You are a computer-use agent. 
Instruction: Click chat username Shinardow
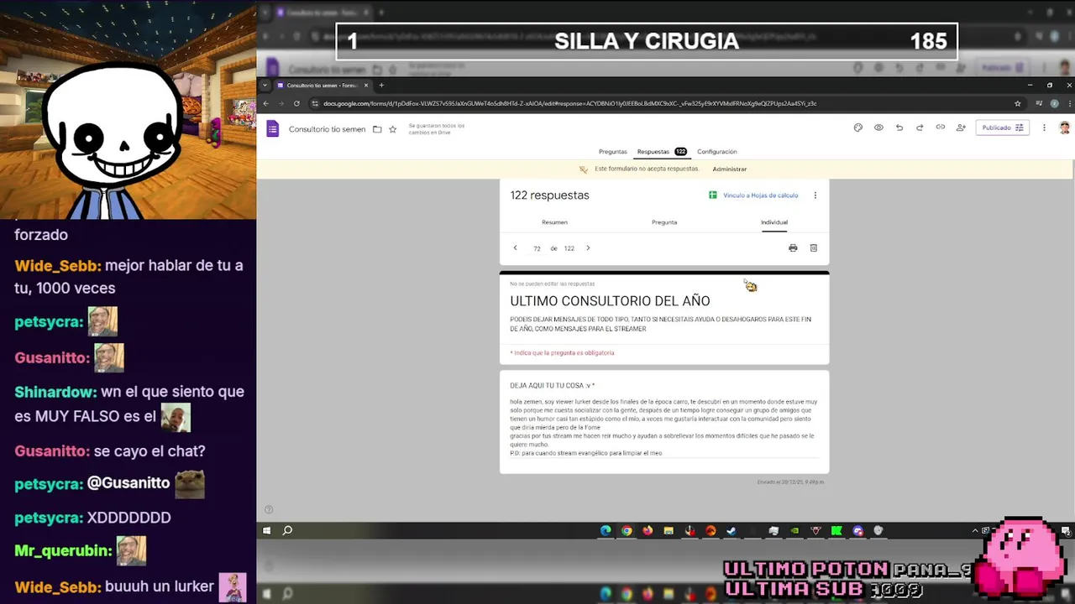55,392
